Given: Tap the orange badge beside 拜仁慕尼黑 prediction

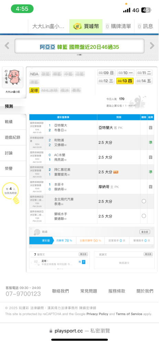Looking at the screenshot, I should 116,172.
